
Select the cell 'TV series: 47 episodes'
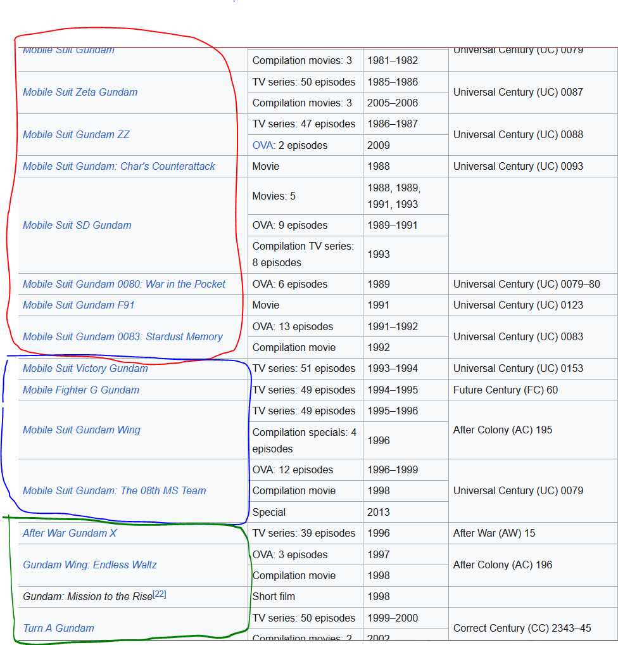pyautogui.click(x=305, y=124)
